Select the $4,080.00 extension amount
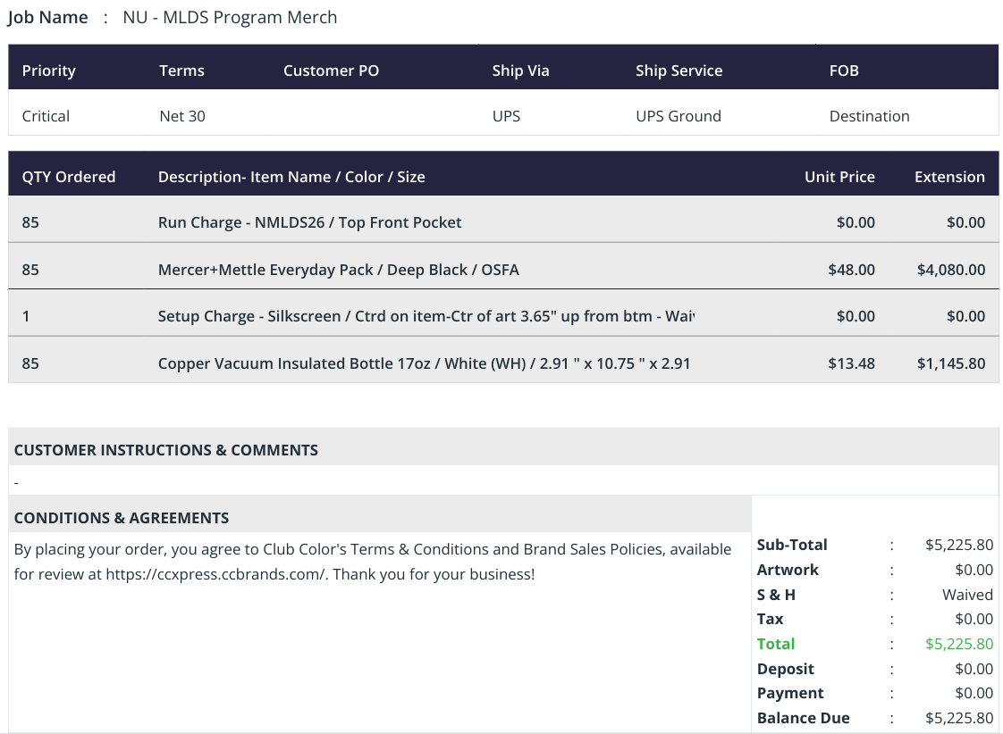Image resolution: width=1003 pixels, height=734 pixels. [951, 270]
